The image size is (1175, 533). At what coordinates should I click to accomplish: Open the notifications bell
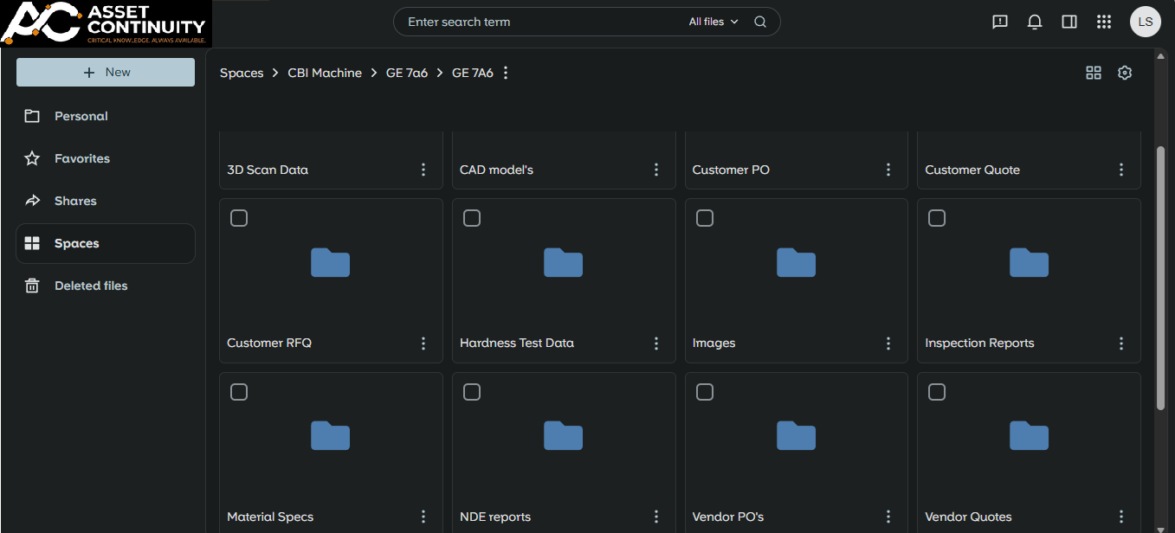[1035, 22]
